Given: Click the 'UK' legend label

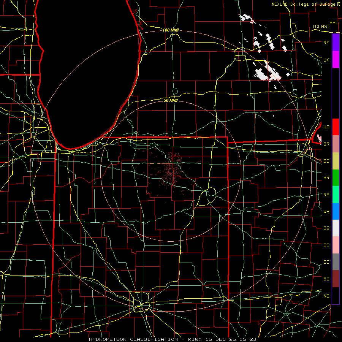Looking at the screenshot, I should pyautogui.click(x=326, y=60).
